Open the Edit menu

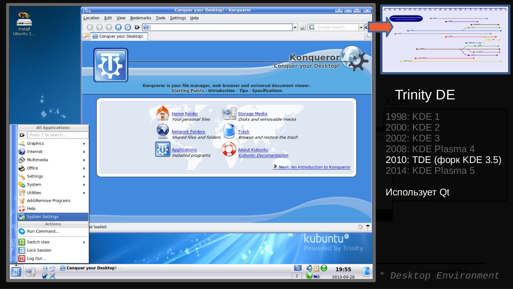[108, 18]
